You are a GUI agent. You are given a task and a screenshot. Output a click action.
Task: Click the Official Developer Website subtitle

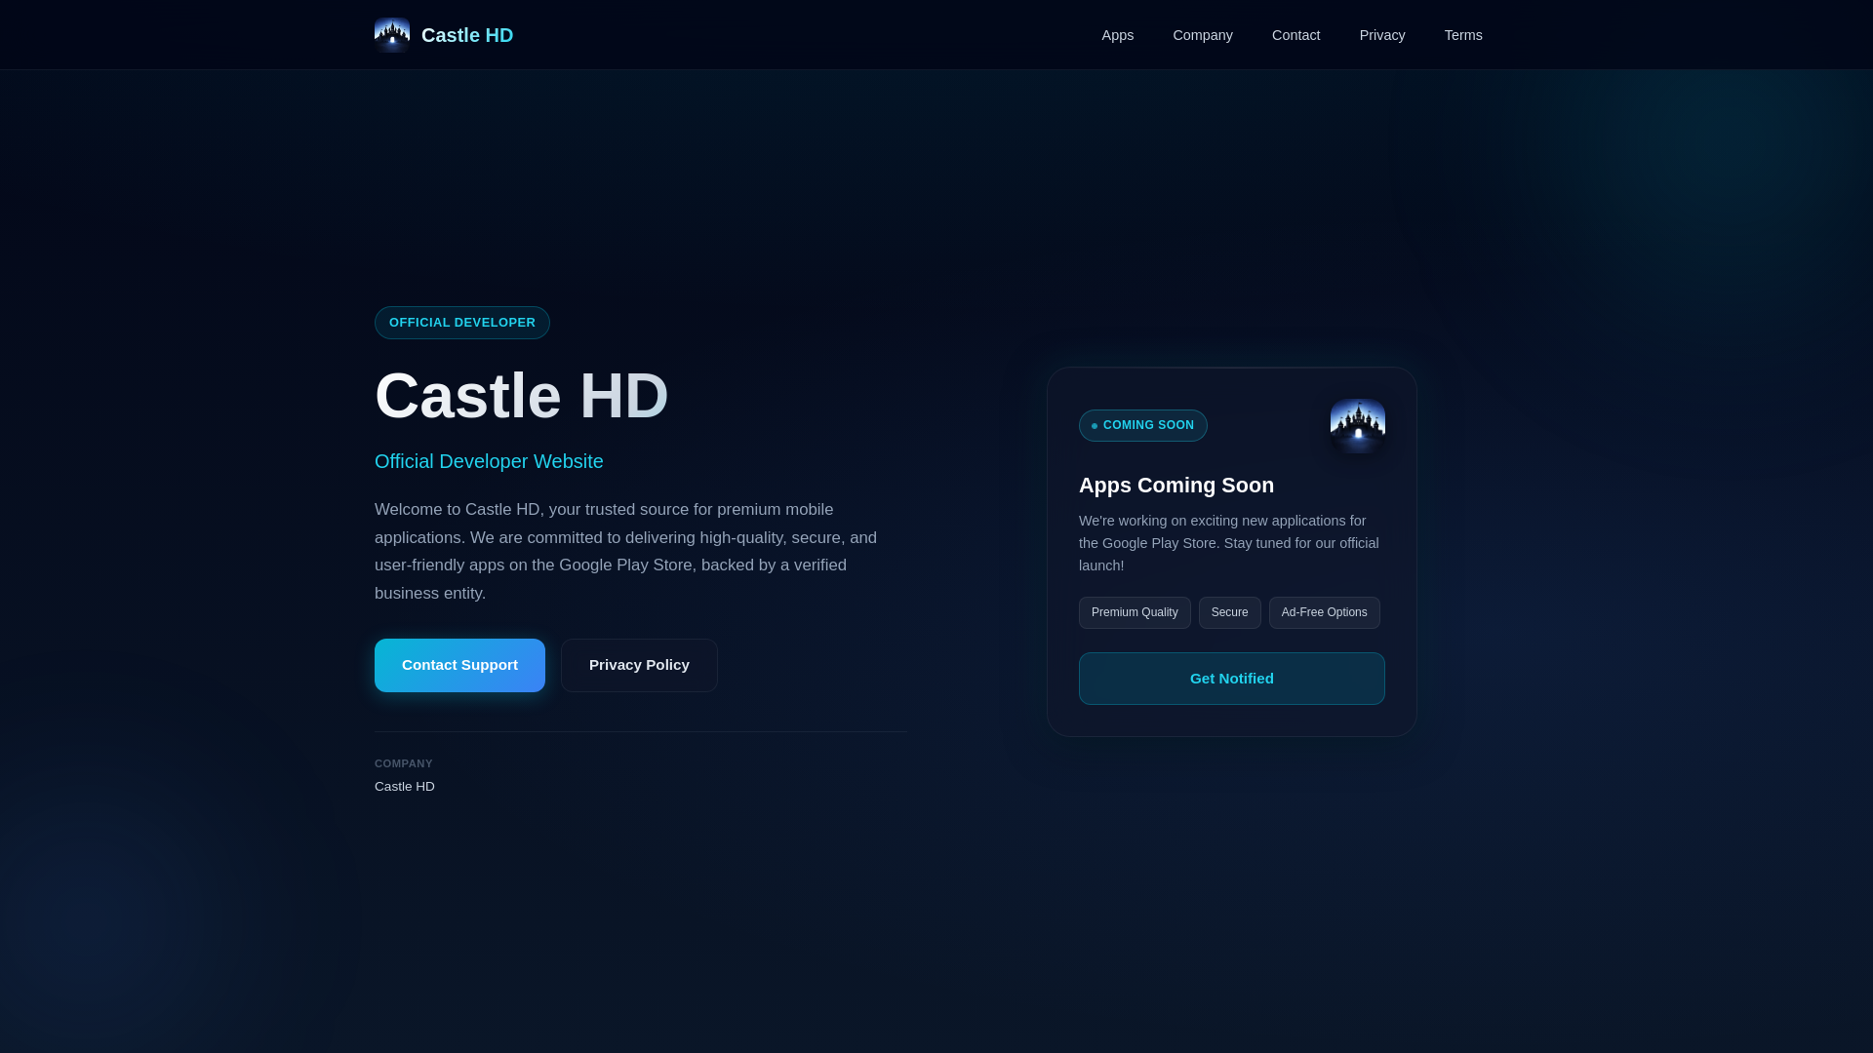489,461
